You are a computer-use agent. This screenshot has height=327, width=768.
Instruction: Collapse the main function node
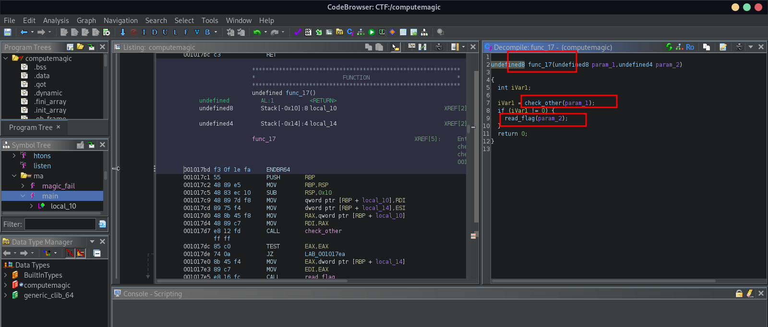pos(23,196)
